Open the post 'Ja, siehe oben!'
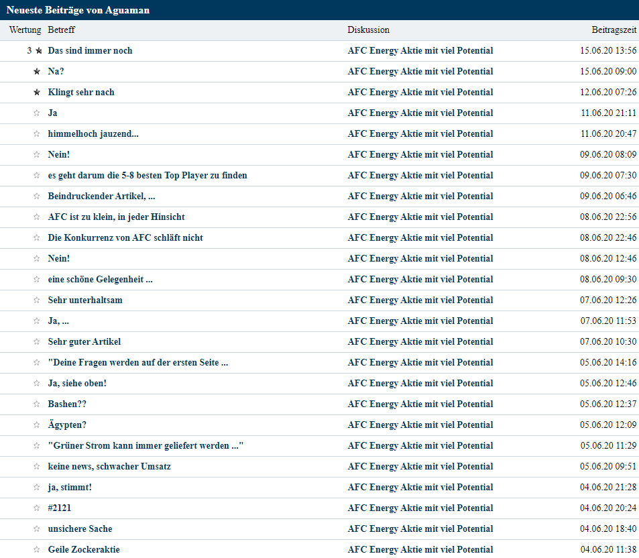 (77, 384)
